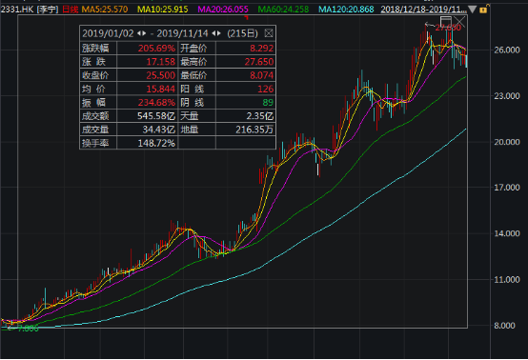Click the start date 2019/01/02 text

(108, 33)
